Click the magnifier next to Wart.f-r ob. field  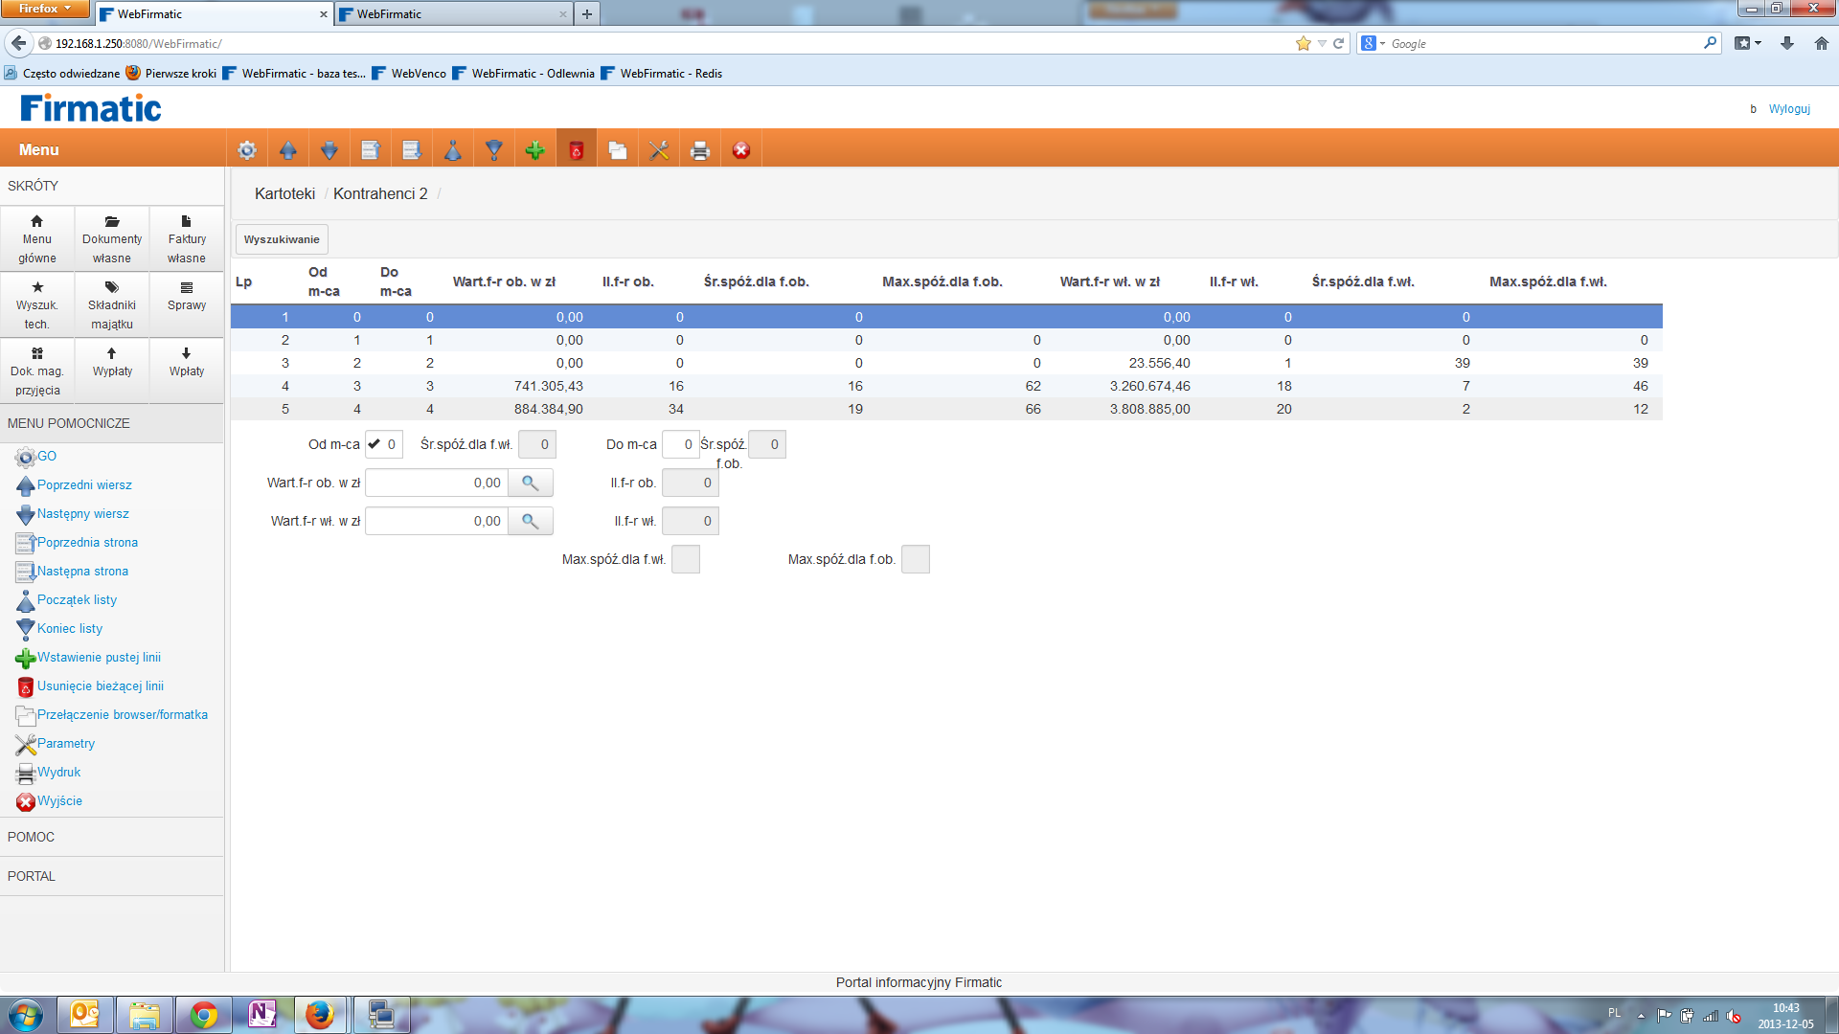click(x=530, y=483)
